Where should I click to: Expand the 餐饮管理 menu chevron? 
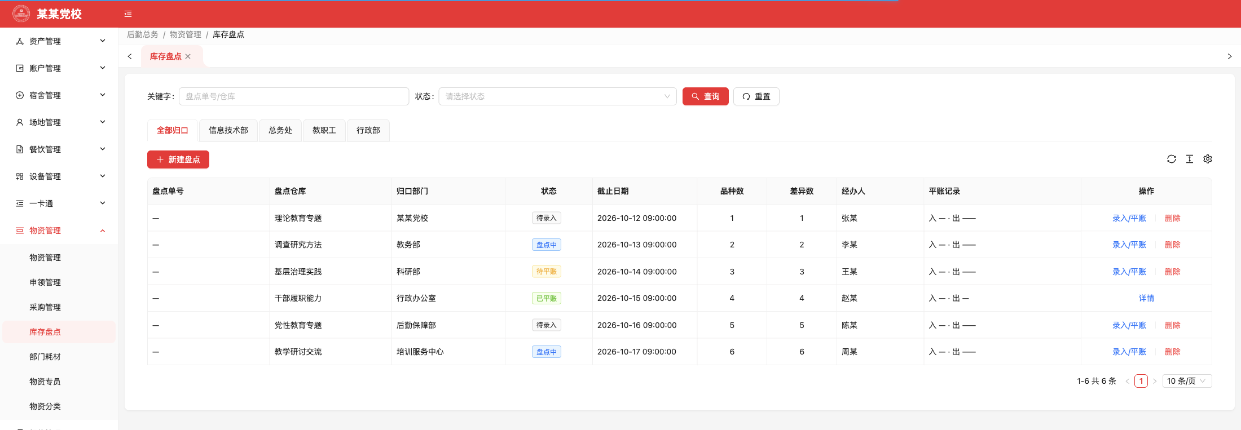pos(103,149)
